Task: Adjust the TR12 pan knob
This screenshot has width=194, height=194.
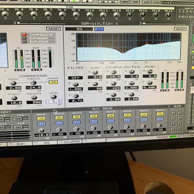Action: pos(116,15)
